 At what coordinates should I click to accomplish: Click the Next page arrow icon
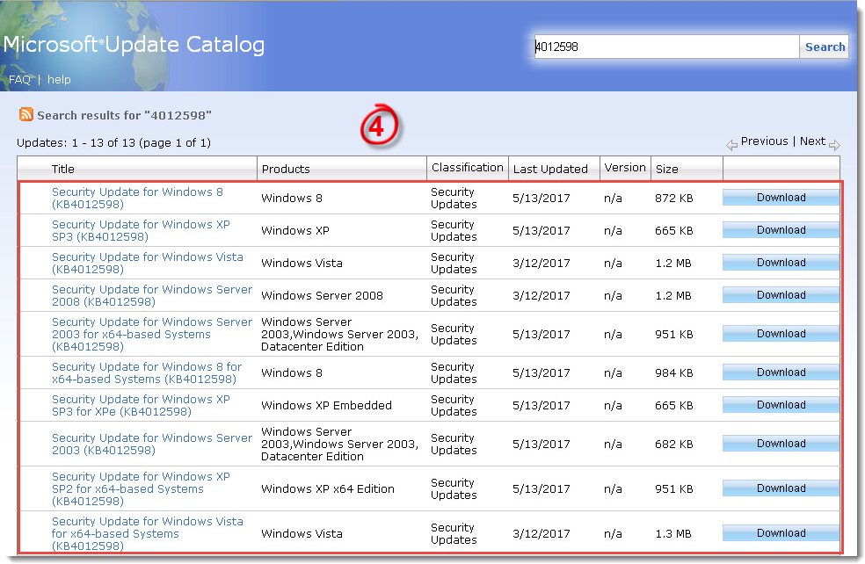point(834,145)
